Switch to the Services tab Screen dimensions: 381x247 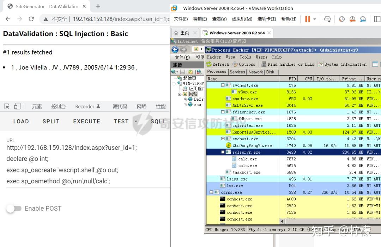click(237, 72)
